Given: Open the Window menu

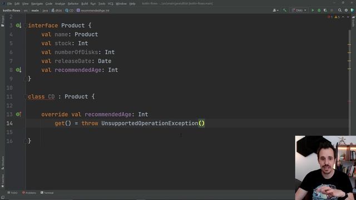Looking at the screenshot, I should point(121,4).
